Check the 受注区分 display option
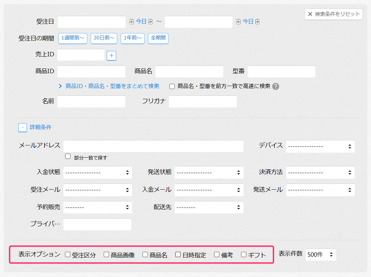Image resolution: width=371 pixels, height=277 pixels. point(68,255)
